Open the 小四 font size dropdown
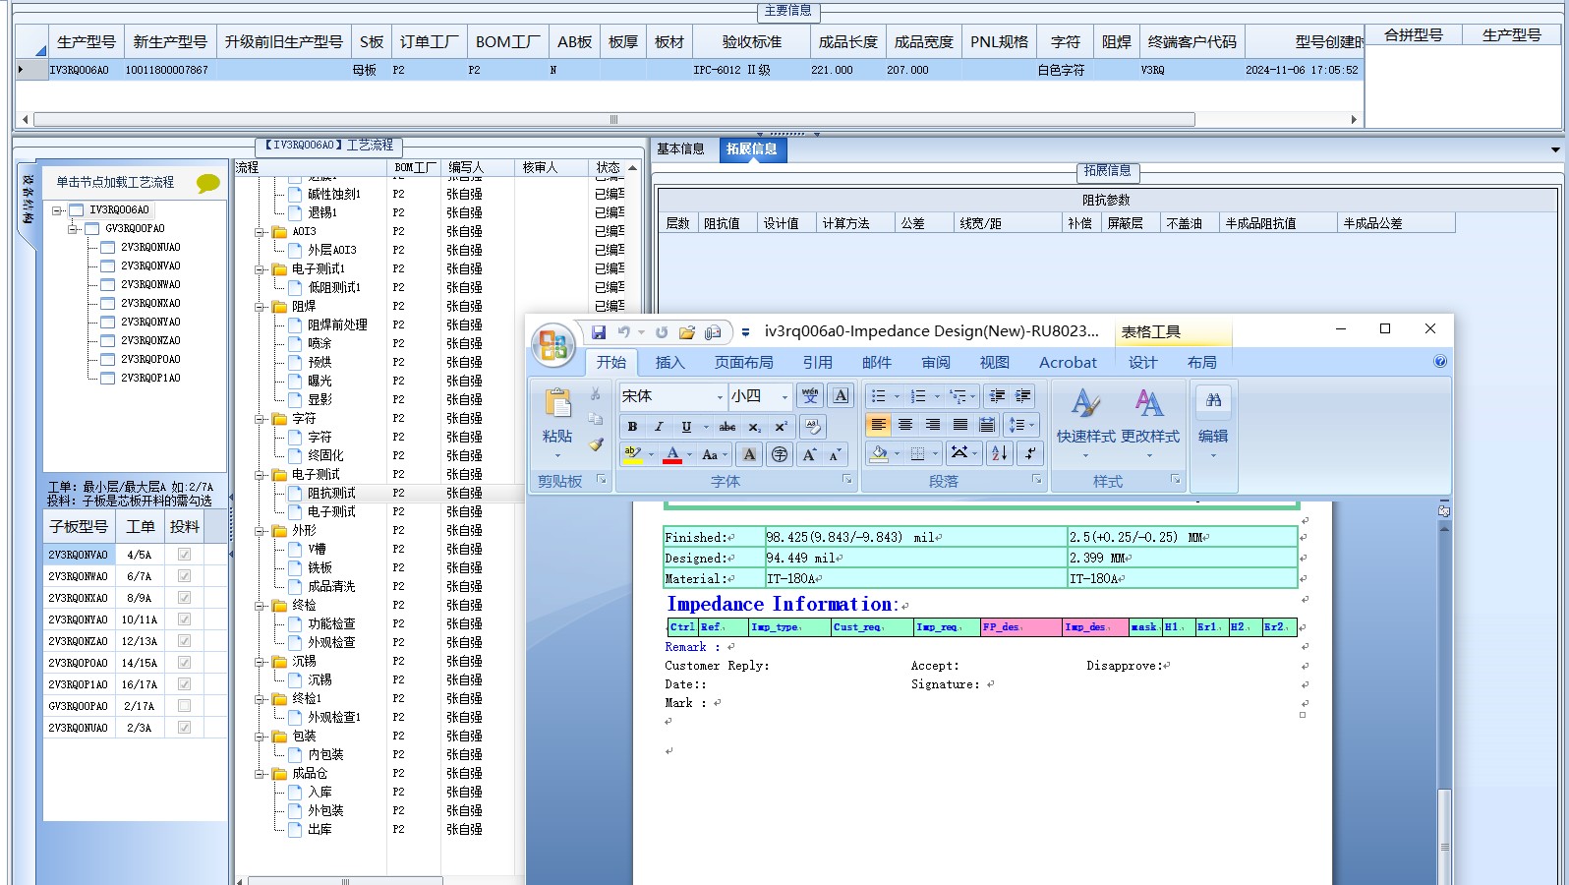Image resolution: width=1569 pixels, height=885 pixels. 784,396
